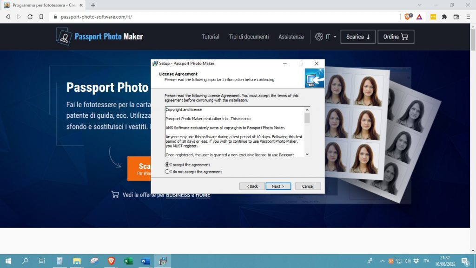Open the Tutorial menu item

[x=210, y=37]
